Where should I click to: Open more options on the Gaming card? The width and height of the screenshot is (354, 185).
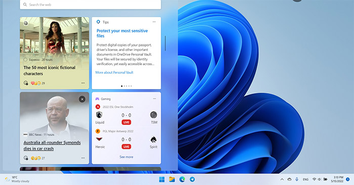[x=154, y=99]
